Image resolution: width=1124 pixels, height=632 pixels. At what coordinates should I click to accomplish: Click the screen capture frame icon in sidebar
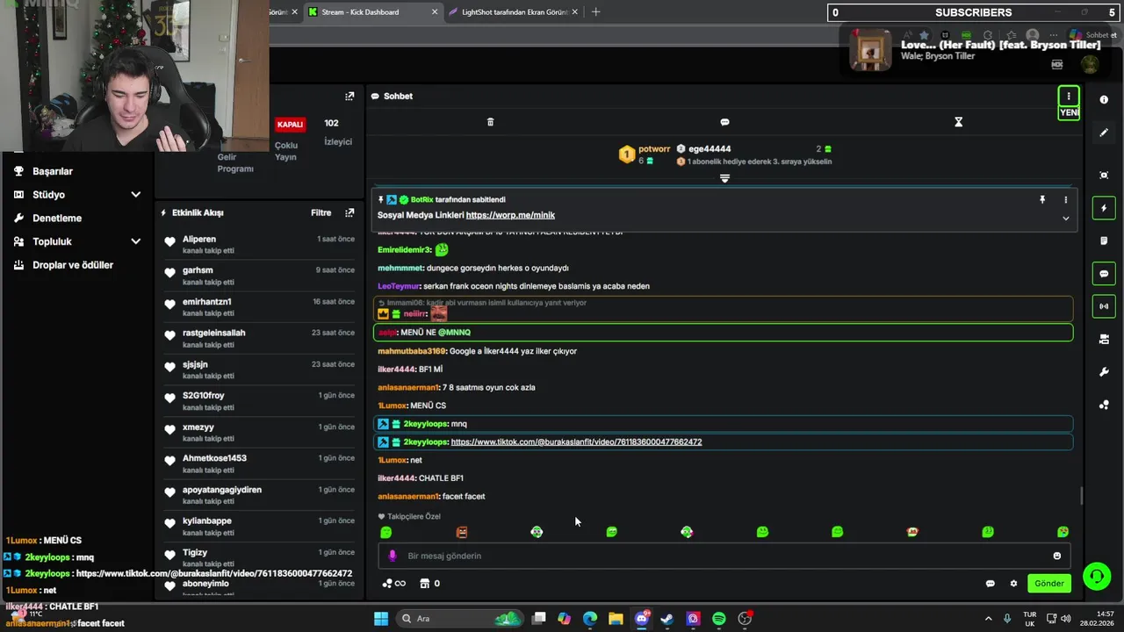pos(1104,175)
